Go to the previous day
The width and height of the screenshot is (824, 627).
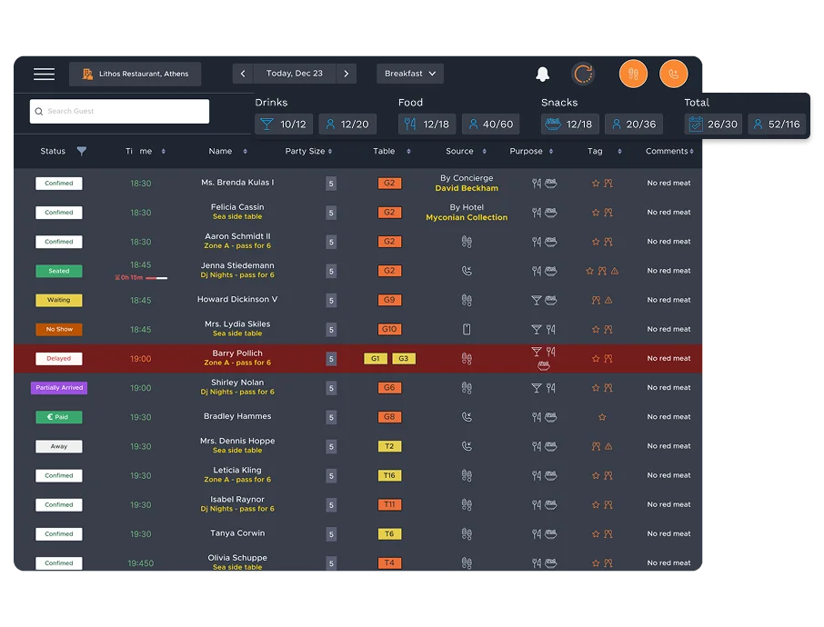coord(243,74)
